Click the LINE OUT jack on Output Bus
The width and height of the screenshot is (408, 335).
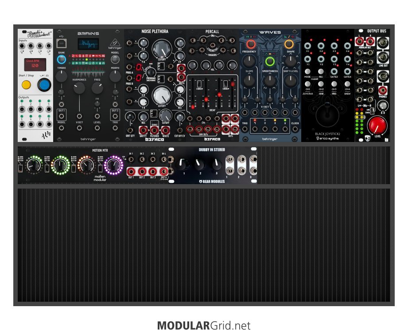(383, 57)
